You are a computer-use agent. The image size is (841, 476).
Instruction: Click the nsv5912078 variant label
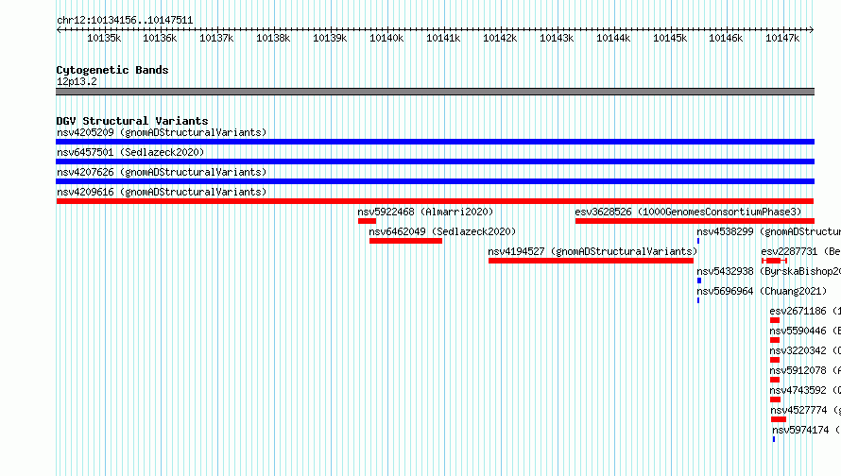tap(805, 370)
